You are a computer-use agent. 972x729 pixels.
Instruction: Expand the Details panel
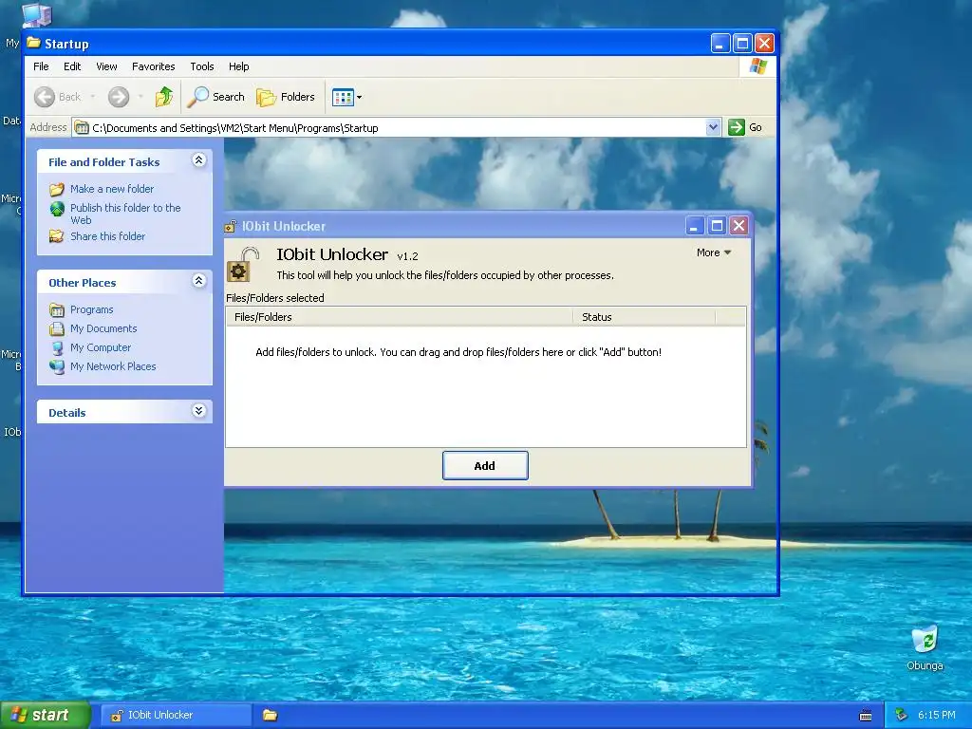coord(199,411)
